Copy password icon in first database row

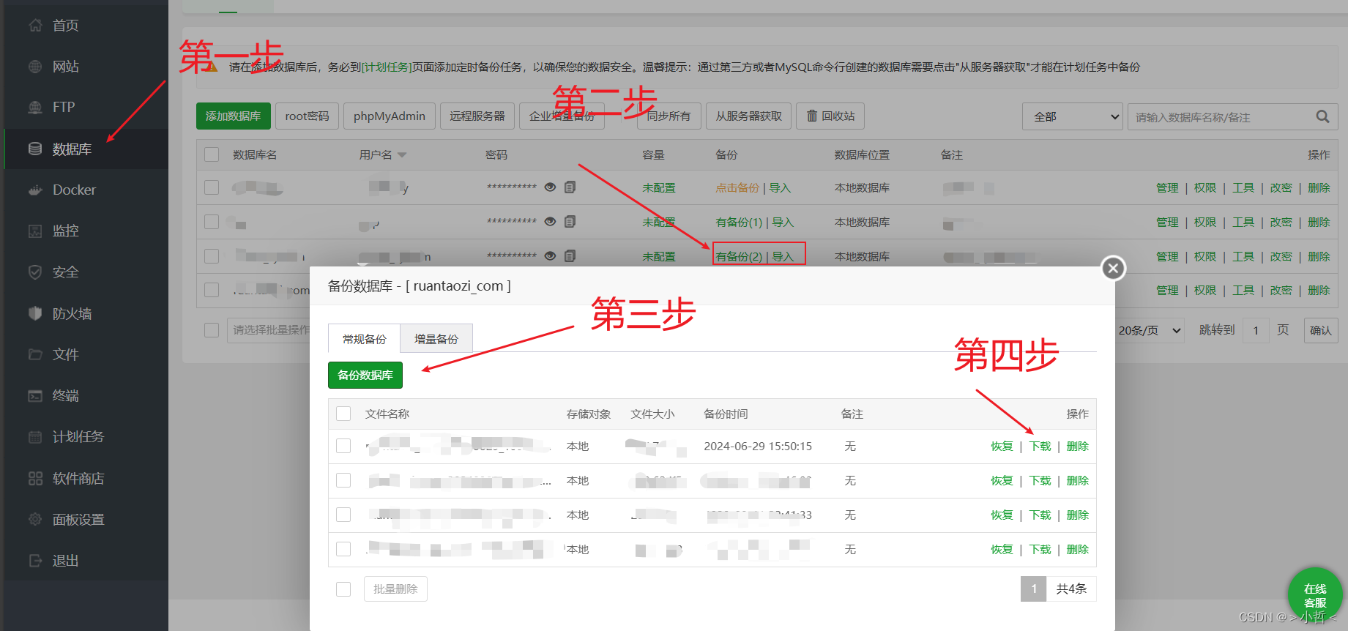(570, 187)
